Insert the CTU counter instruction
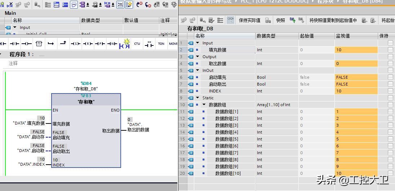This screenshot has height=191, width=395. pos(137,44)
